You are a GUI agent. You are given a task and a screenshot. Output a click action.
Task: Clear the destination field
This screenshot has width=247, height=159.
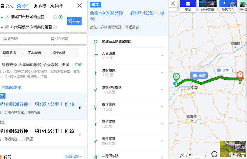55,27
